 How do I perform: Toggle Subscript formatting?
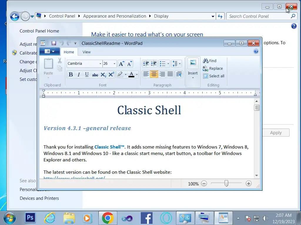pyautogui.click(x=103, y=75)
